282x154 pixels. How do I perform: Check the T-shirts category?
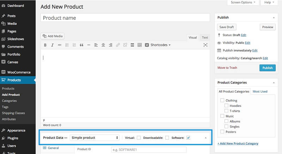[x=226, y=111]
